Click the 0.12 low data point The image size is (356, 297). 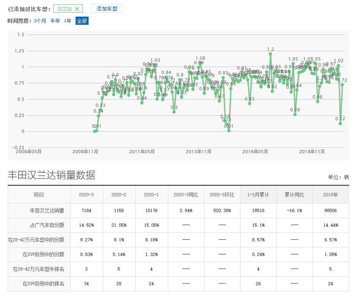[x=340, y=124]
